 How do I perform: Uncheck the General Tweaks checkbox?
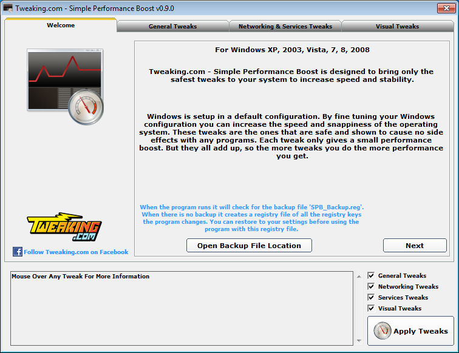point(371,275)
